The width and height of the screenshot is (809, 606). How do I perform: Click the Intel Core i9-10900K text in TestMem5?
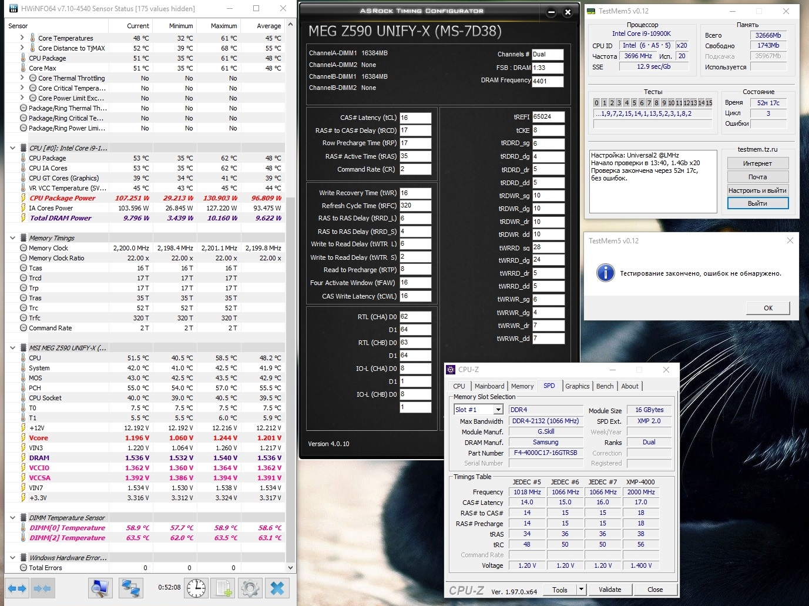641,34
